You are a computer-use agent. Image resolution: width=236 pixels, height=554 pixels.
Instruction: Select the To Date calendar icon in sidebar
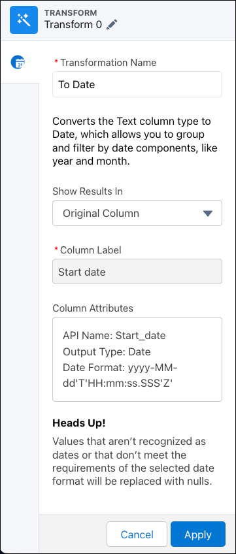[x=18, y=62]
